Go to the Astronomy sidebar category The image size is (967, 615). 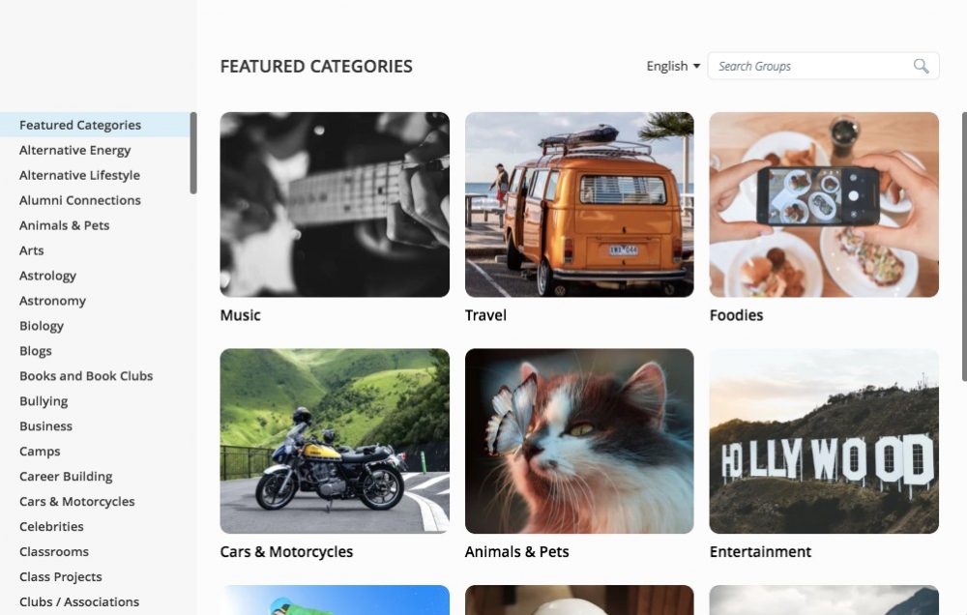(53, 301)
